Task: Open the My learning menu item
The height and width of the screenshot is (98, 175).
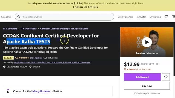Action: click(155, 17)
